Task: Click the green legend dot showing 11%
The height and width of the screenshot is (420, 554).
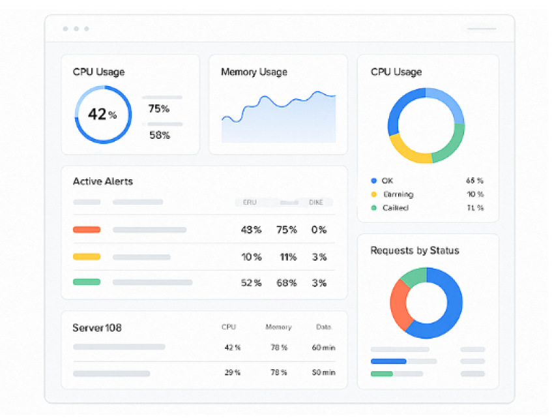Action: pyautogui.click(x=373, y=208)
